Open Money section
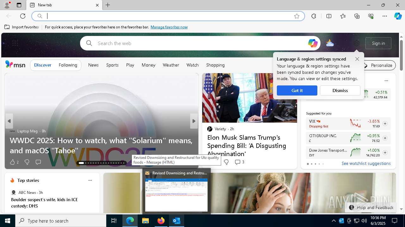This screenshot has height=227, width=405. tap(148, 65)
